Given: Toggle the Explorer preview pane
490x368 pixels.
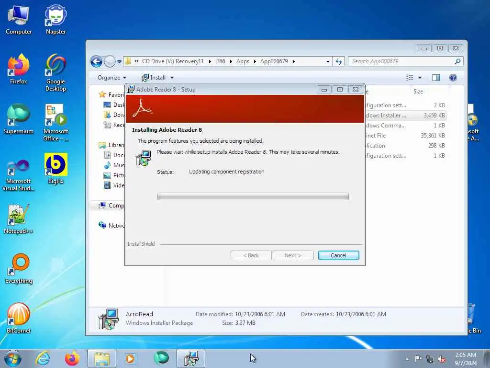Looking at the screenshot, I should click(x=435, y=78).
